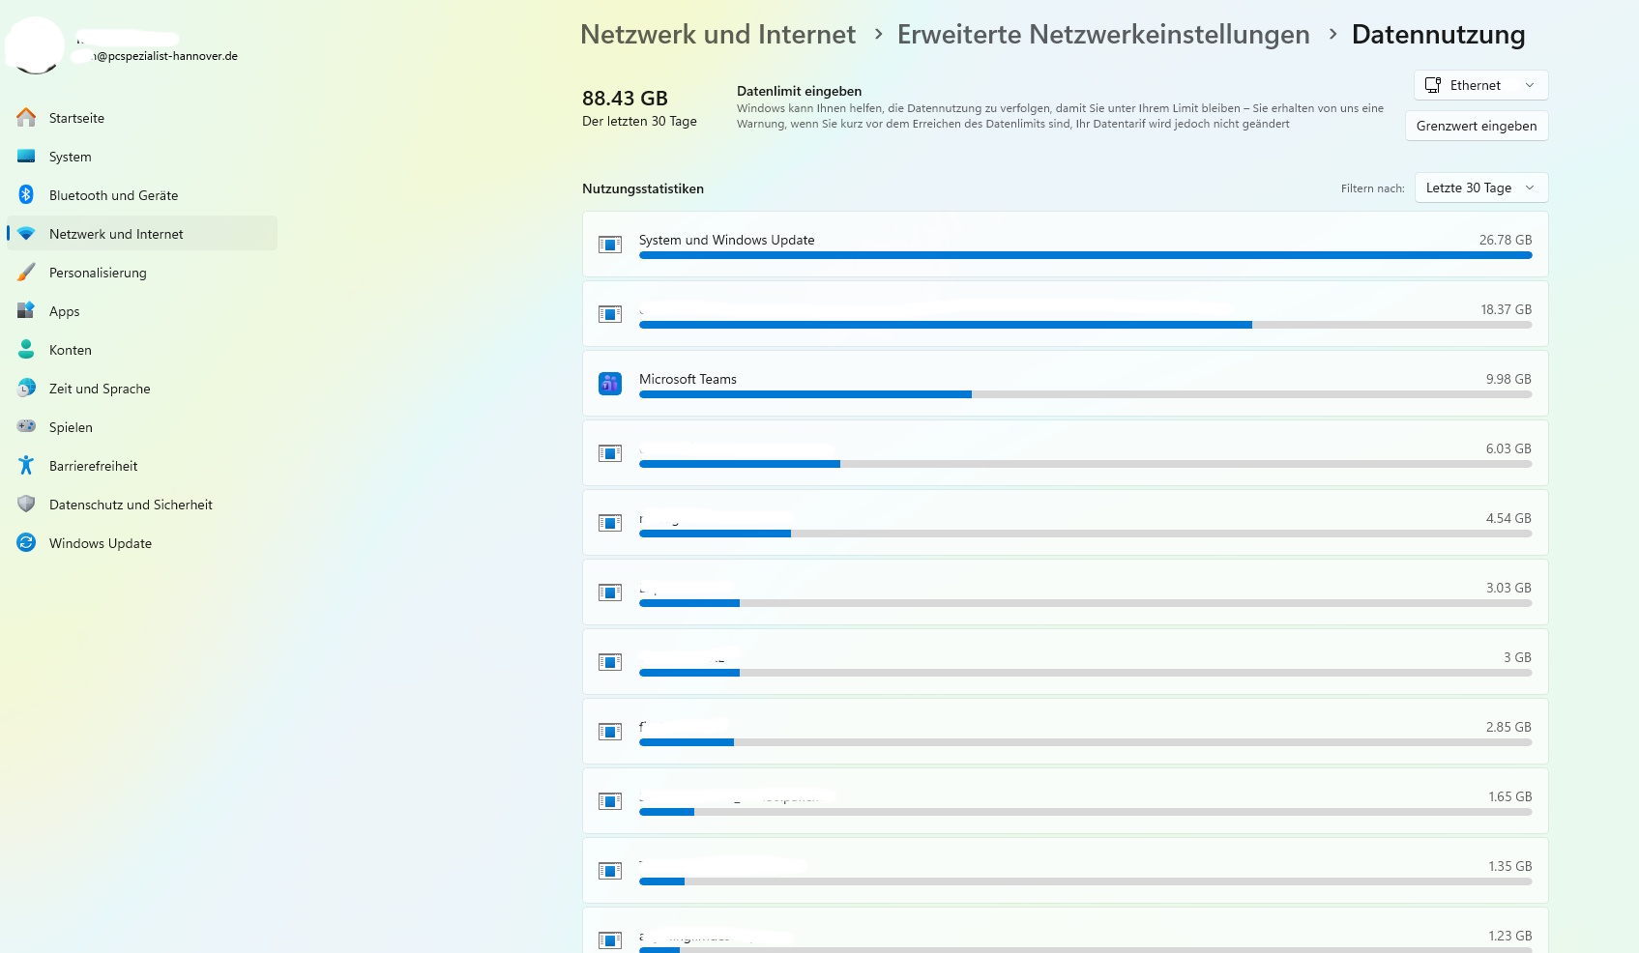Click the Datenschutz und Sicherheit shield icon

point(26,505)
